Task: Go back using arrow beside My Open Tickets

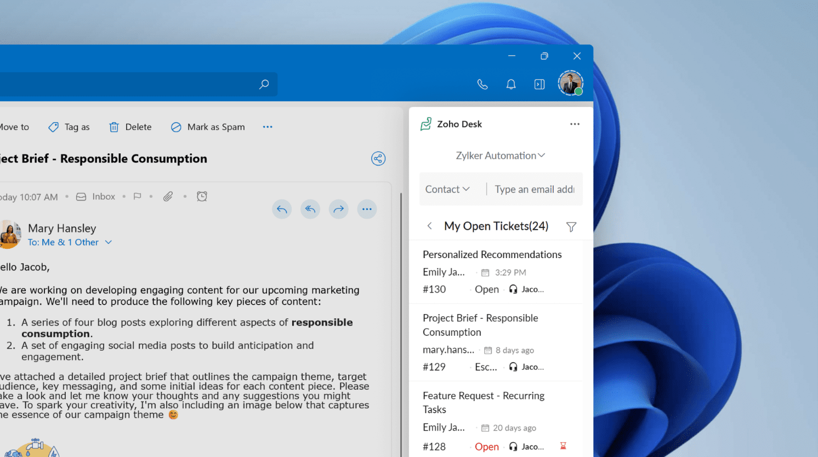Action: [x=430, y=226]
